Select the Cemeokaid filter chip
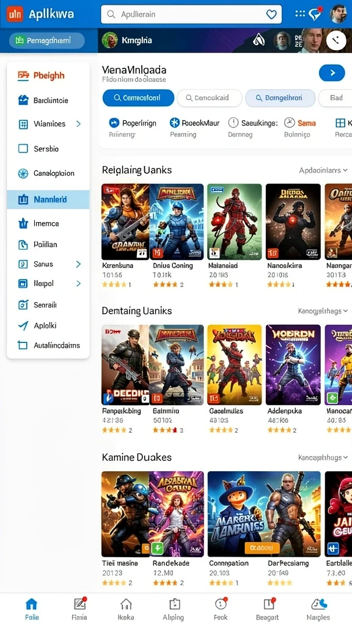Image resolution: width=352 pixels, height=625 pixels. point(209,98)
